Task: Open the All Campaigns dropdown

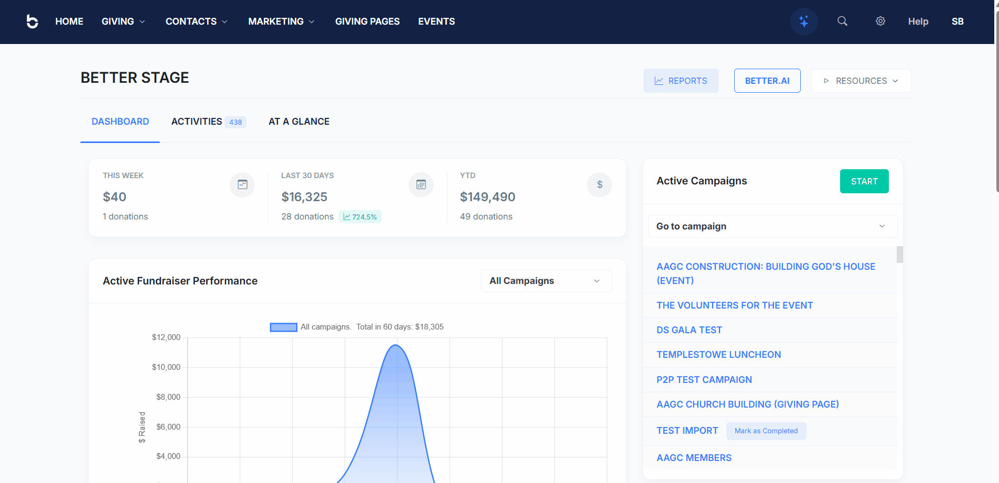Action: 546,281
